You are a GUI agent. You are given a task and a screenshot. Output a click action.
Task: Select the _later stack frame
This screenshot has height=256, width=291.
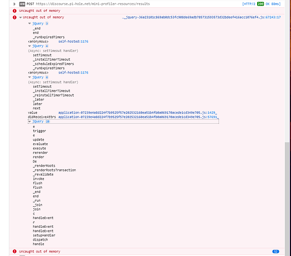coord(38,100)
